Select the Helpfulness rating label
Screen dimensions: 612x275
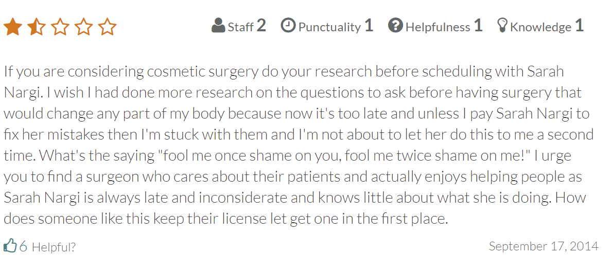(438, 27)
